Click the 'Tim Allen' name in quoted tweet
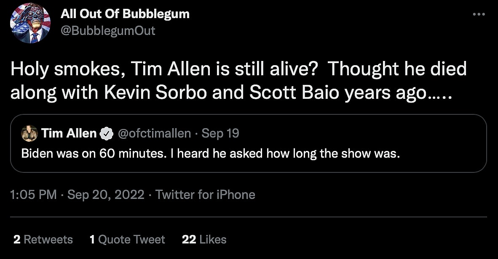Viewport: 498px width, 259px height. (x=69, y=134)
